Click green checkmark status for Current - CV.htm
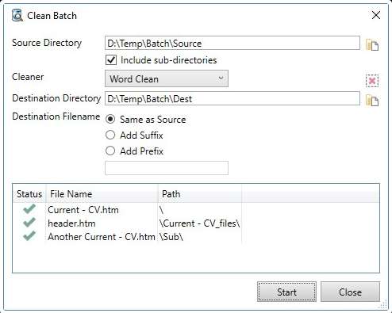The width and height of the screenshot is (392, 313). (x=29, y=209)
